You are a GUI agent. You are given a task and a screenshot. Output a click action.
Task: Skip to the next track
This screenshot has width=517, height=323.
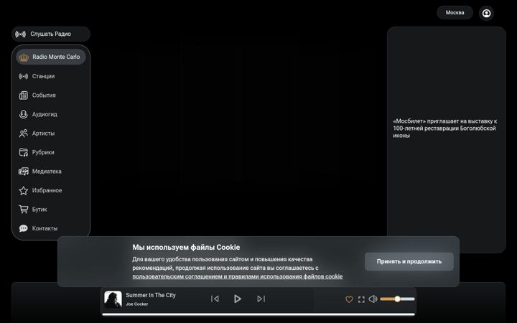pyautogui.click(x=261, y=299)
